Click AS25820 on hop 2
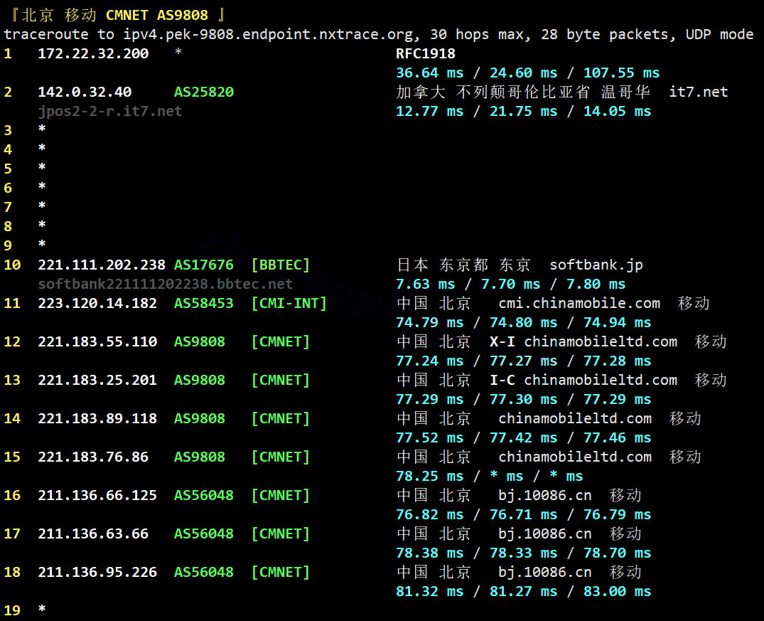The image size is (764, 621). (x=204, y=92)
